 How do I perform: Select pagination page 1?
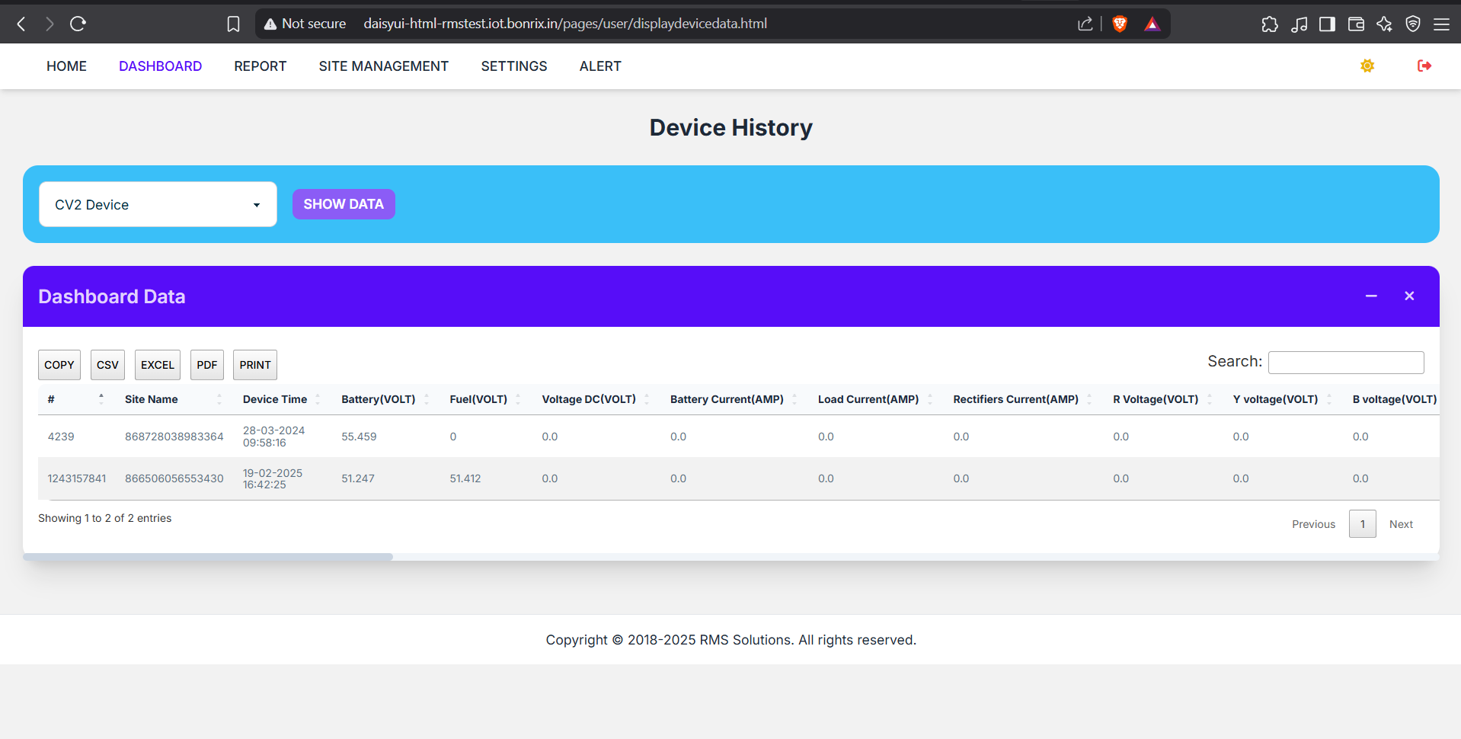(1362, 524)
